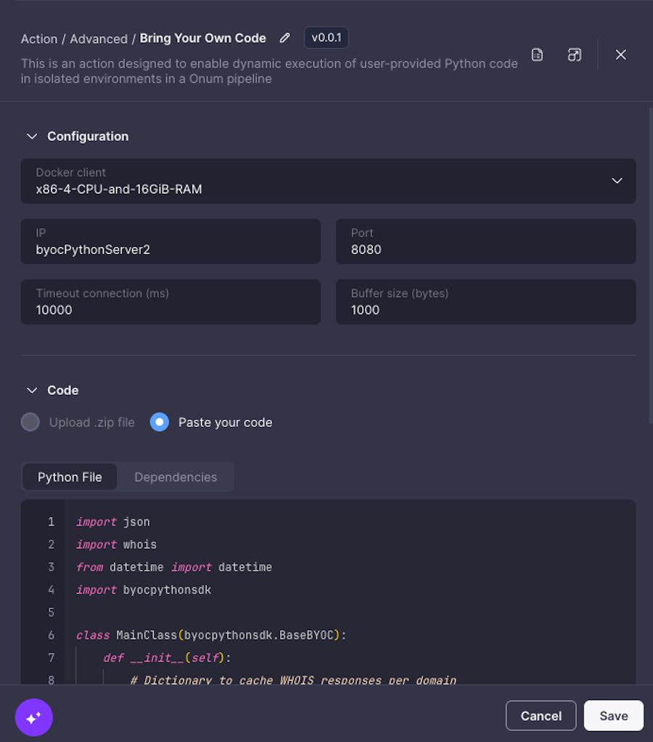Open the Docker client dropdown

[328, 182]
